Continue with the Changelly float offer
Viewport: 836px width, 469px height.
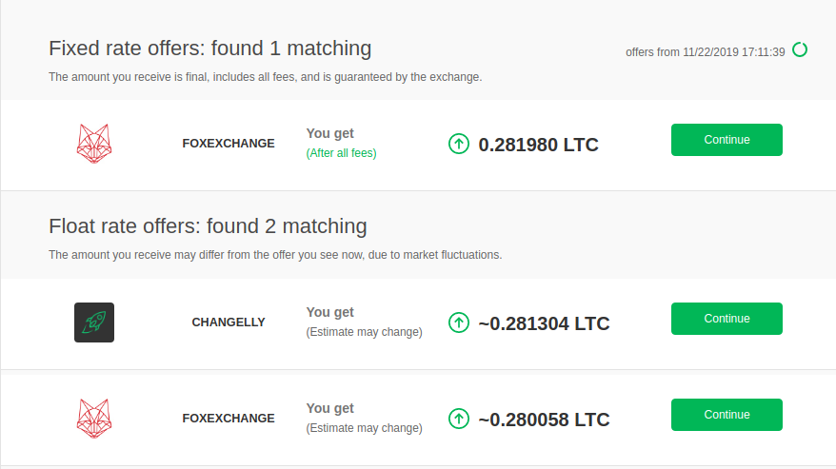tap(727, 319)
